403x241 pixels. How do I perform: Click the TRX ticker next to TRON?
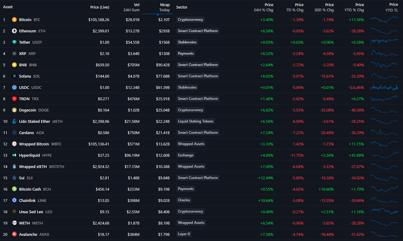point(35,99)
